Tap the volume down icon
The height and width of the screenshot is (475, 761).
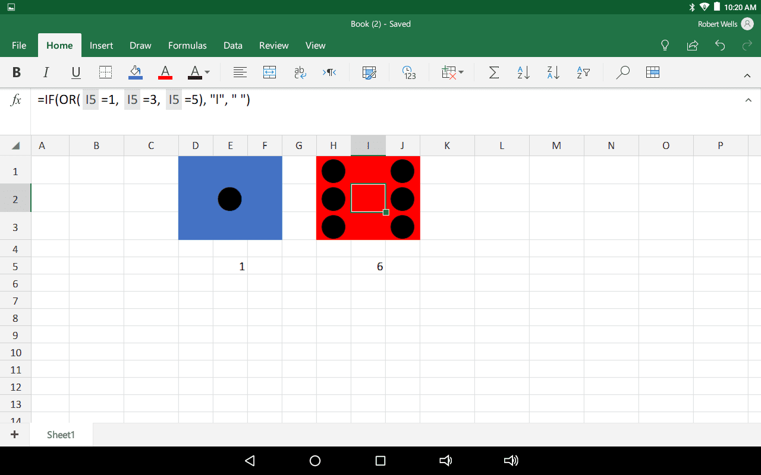(445, 461)
